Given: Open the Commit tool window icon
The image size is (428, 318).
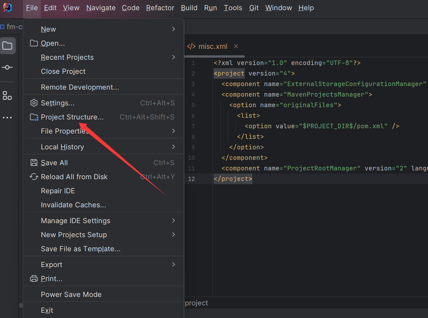Looking at the screenshot, I should tap(7, 67).
